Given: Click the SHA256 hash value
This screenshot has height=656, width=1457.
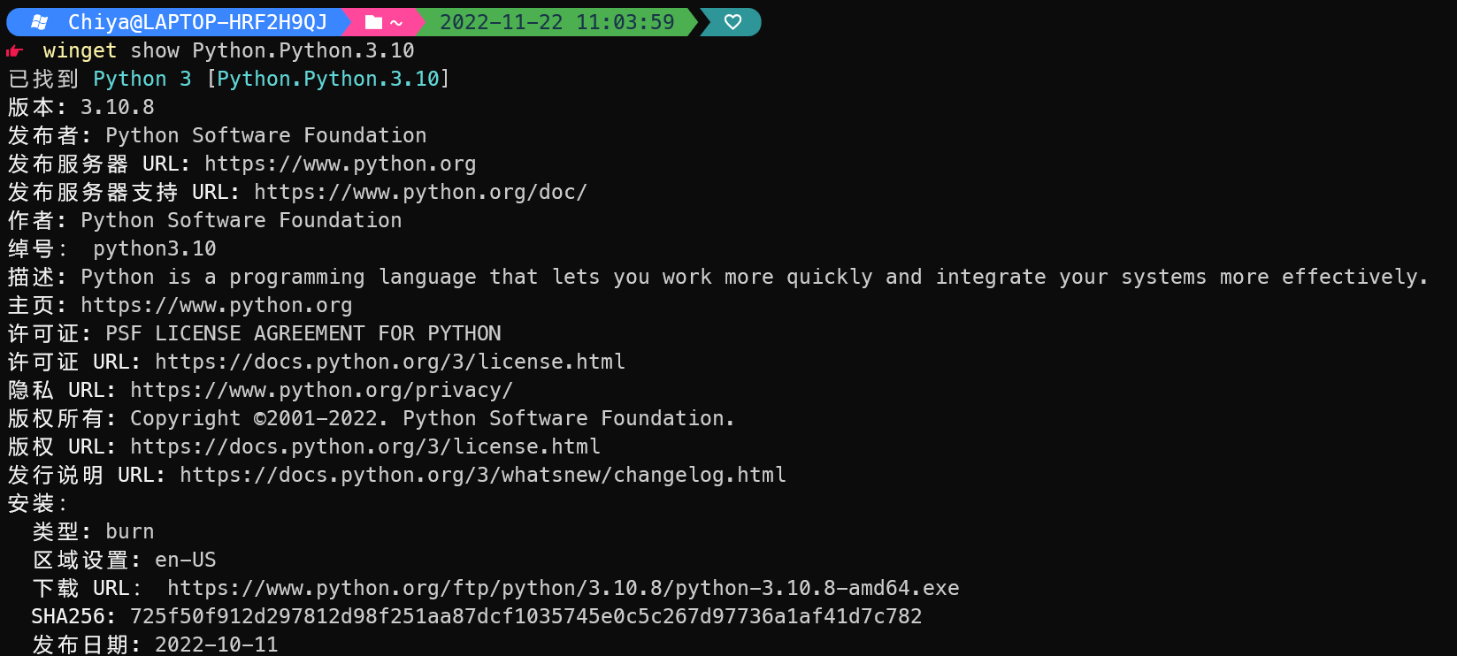Looking at the screenshot, I should pyautogui.click(x=525, y=617).
